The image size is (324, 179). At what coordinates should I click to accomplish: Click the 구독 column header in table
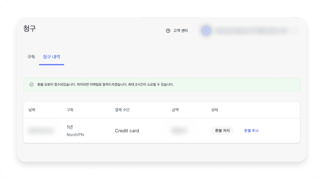70,110
